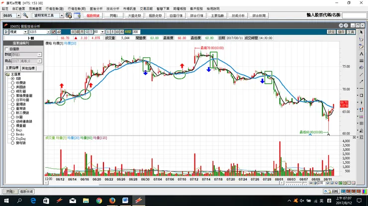Click the rainbow color icon at bottom right
368x206 pixels.
[x=364, y=192]
